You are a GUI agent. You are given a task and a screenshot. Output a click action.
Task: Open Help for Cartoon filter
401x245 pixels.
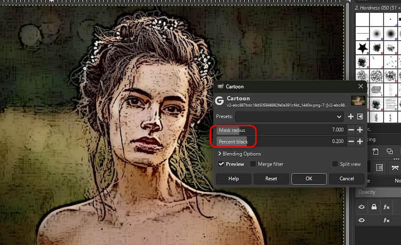pos(234,179)
